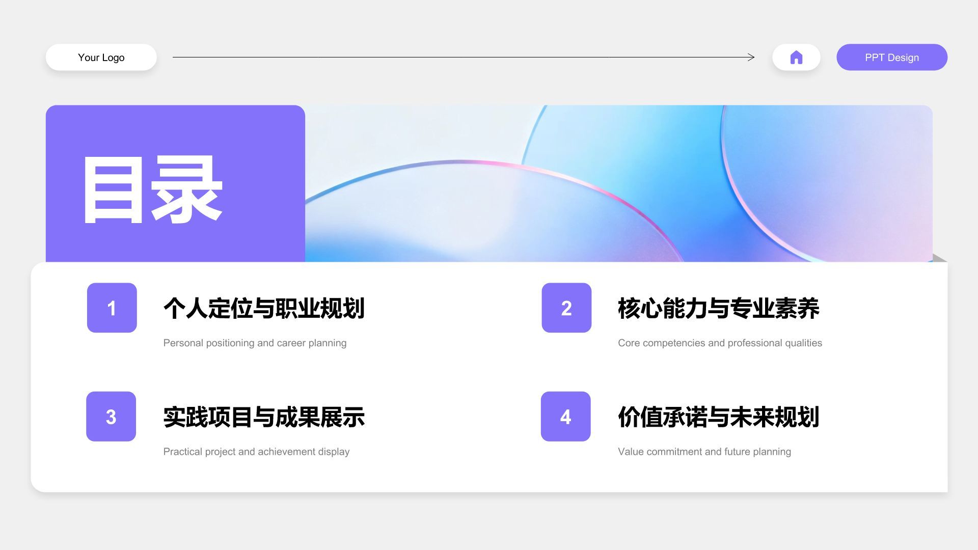The width and height of the screenshot is (978, 550).
Task: Click the 目录 title text
Action: point(153,189)
